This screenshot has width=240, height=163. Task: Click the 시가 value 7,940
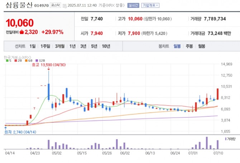click(x=97, y=33)
